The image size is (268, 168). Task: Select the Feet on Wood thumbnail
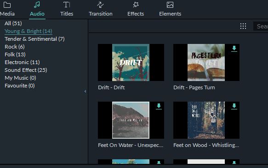point(206,120)
